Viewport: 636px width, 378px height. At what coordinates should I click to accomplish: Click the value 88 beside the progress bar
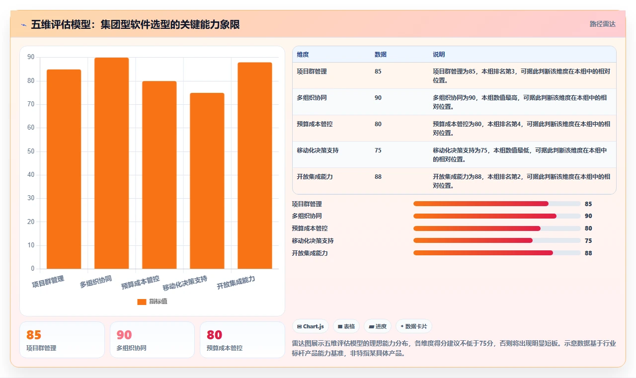tap(588, 253)
